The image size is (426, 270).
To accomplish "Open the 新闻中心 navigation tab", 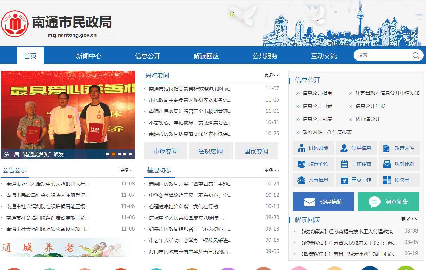I will [x=89, y=56].
